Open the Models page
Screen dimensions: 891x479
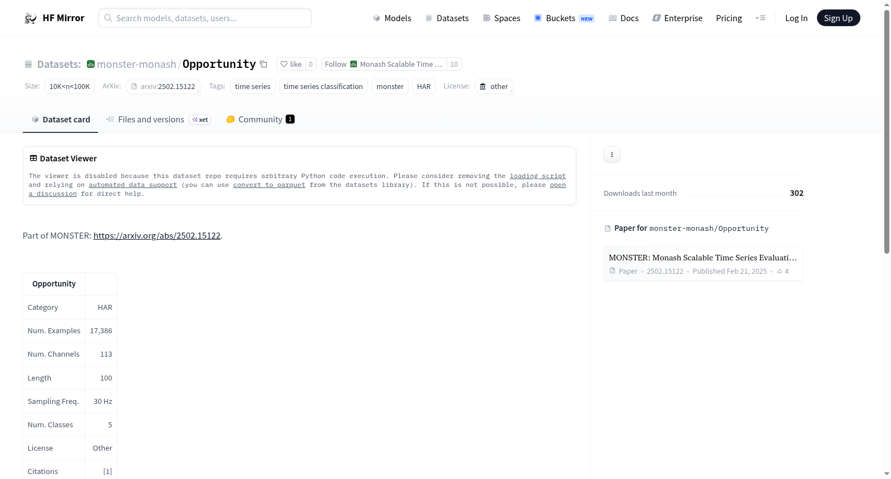[x=392, y=18]
